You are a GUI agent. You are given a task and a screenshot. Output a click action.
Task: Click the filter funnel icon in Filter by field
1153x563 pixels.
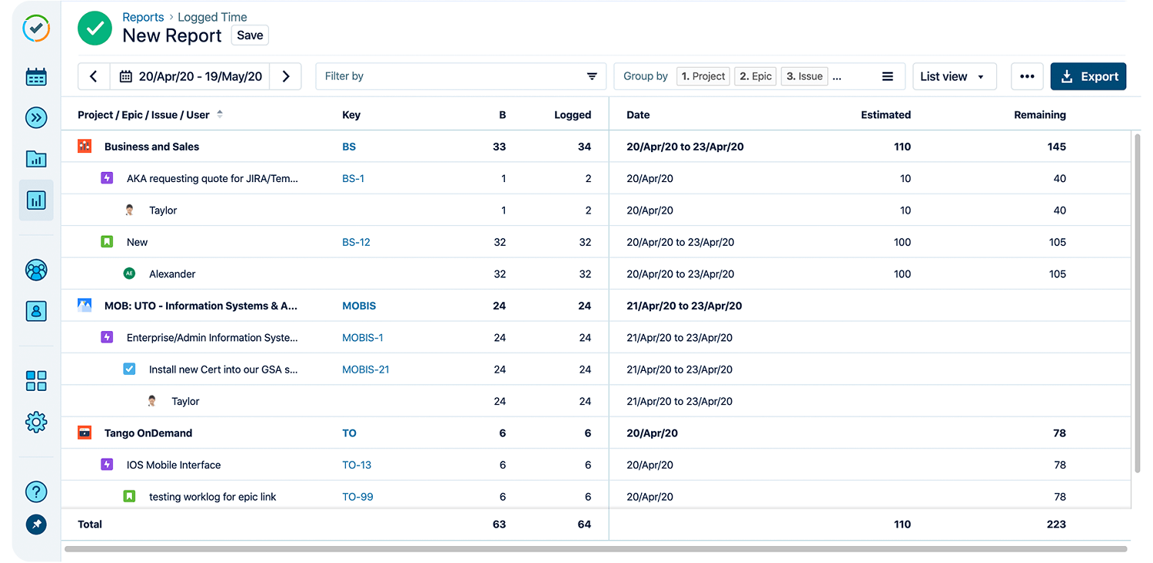point(592,76)
